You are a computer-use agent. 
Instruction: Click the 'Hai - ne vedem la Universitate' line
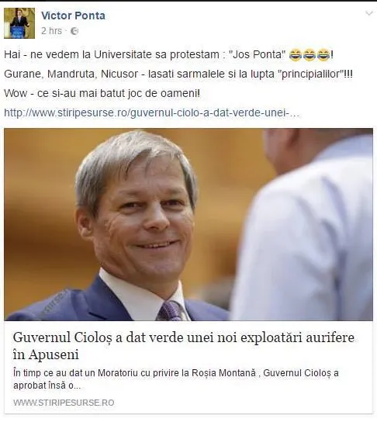pos(169,55)
